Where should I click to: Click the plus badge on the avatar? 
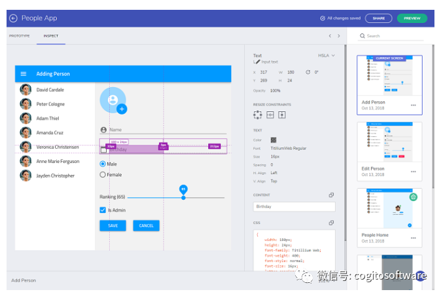pos(122,109)
